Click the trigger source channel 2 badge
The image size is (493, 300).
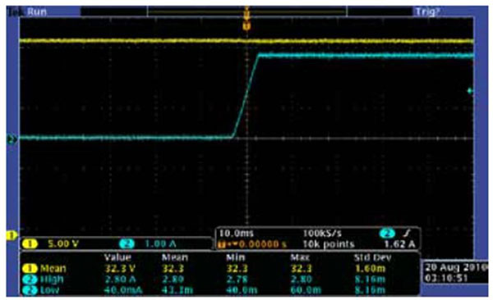tap(387, 234)
